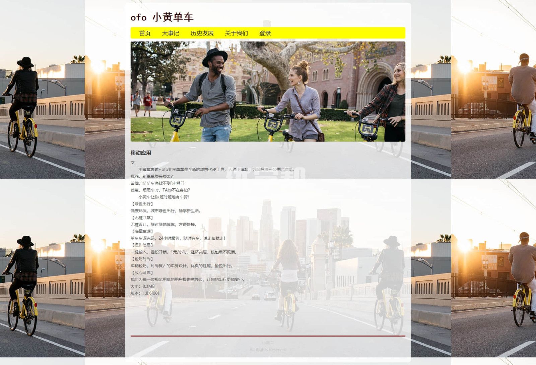Open the 首页 navigation item
This screenshot has width=536, height=365.
point(145,33)
